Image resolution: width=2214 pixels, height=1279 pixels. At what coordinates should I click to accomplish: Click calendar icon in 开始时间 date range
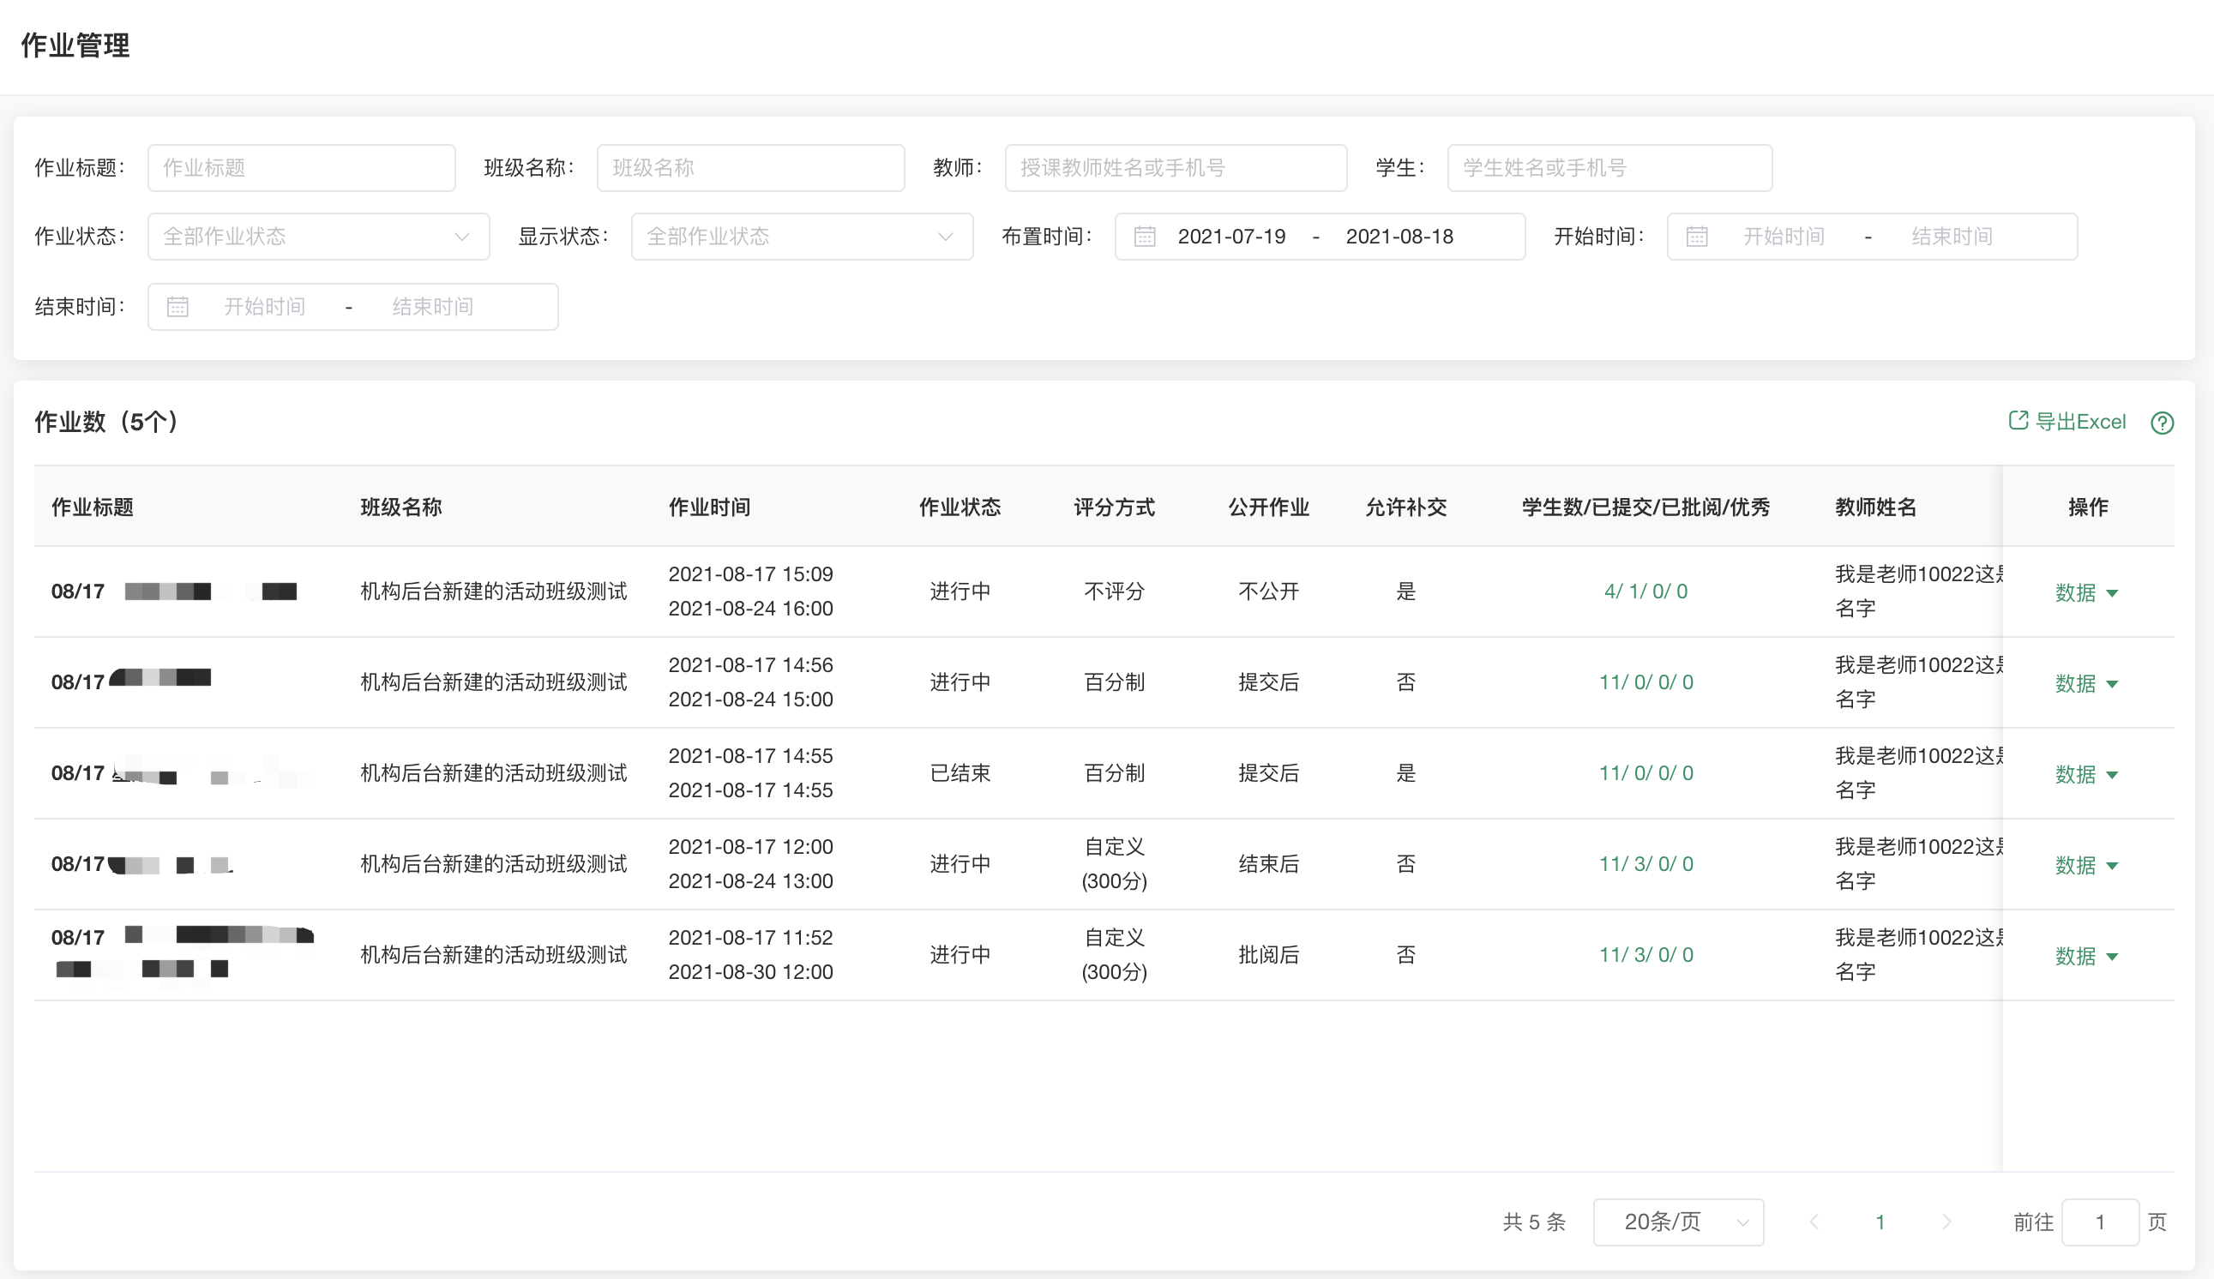[x=1697, y=237]
